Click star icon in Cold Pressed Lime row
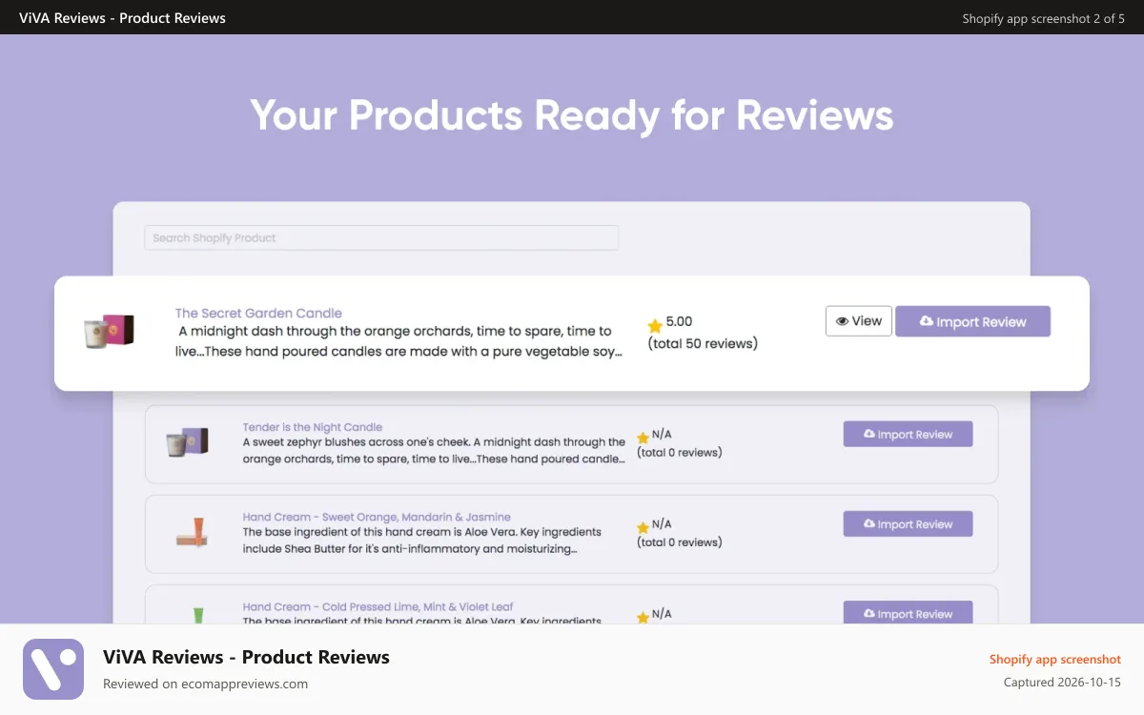Image resolution: width=1144 pixels, height=715 pixels. pyautogui.click(x=643, y=617)
